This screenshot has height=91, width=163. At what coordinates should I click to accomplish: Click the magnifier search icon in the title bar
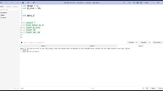pos(129,3)
